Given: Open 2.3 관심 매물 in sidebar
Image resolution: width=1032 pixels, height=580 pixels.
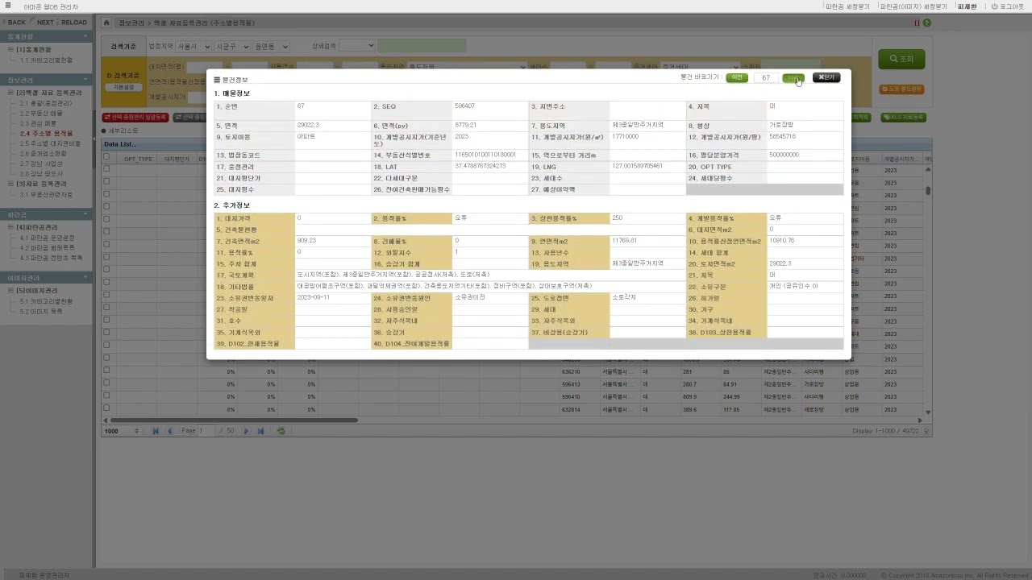Looking at the screenshot, I should tap(38, 123).
